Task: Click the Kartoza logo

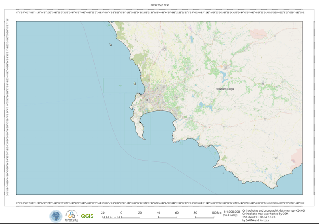Action: point(71,216)
